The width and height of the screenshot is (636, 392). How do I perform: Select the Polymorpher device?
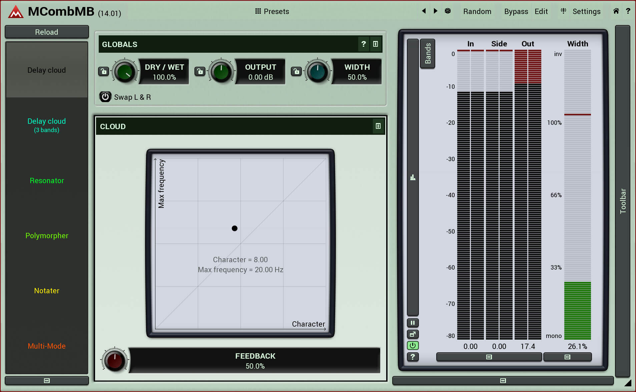click(x=47, y=236)
